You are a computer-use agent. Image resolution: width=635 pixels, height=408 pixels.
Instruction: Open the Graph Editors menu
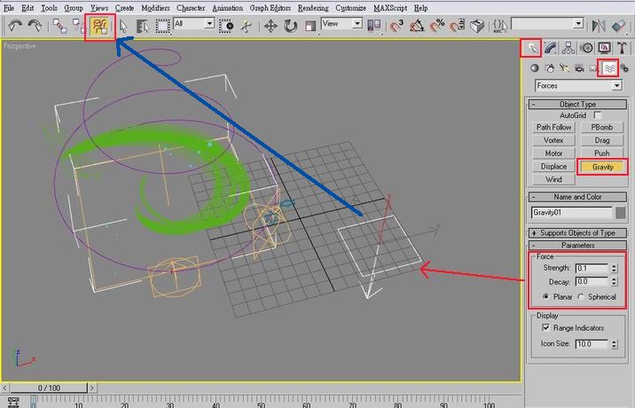[x=270, y=7]
